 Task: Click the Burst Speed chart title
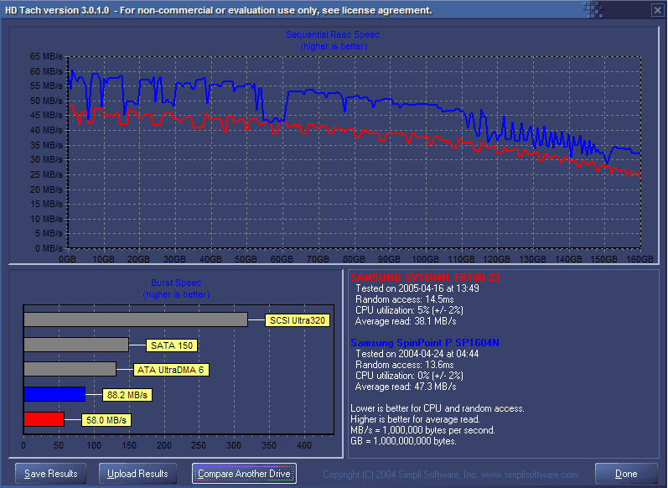[176, 283]
